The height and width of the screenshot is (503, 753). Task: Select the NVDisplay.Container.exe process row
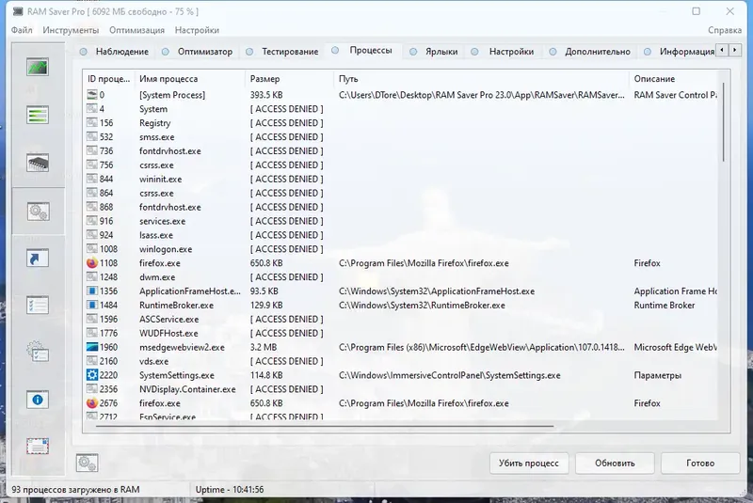402,389
